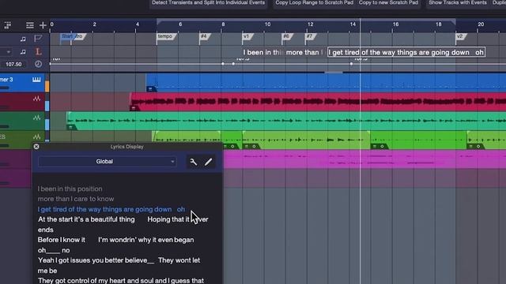
Task: Select the 'more than I' lyric event
Action: [x=304, y=52]
